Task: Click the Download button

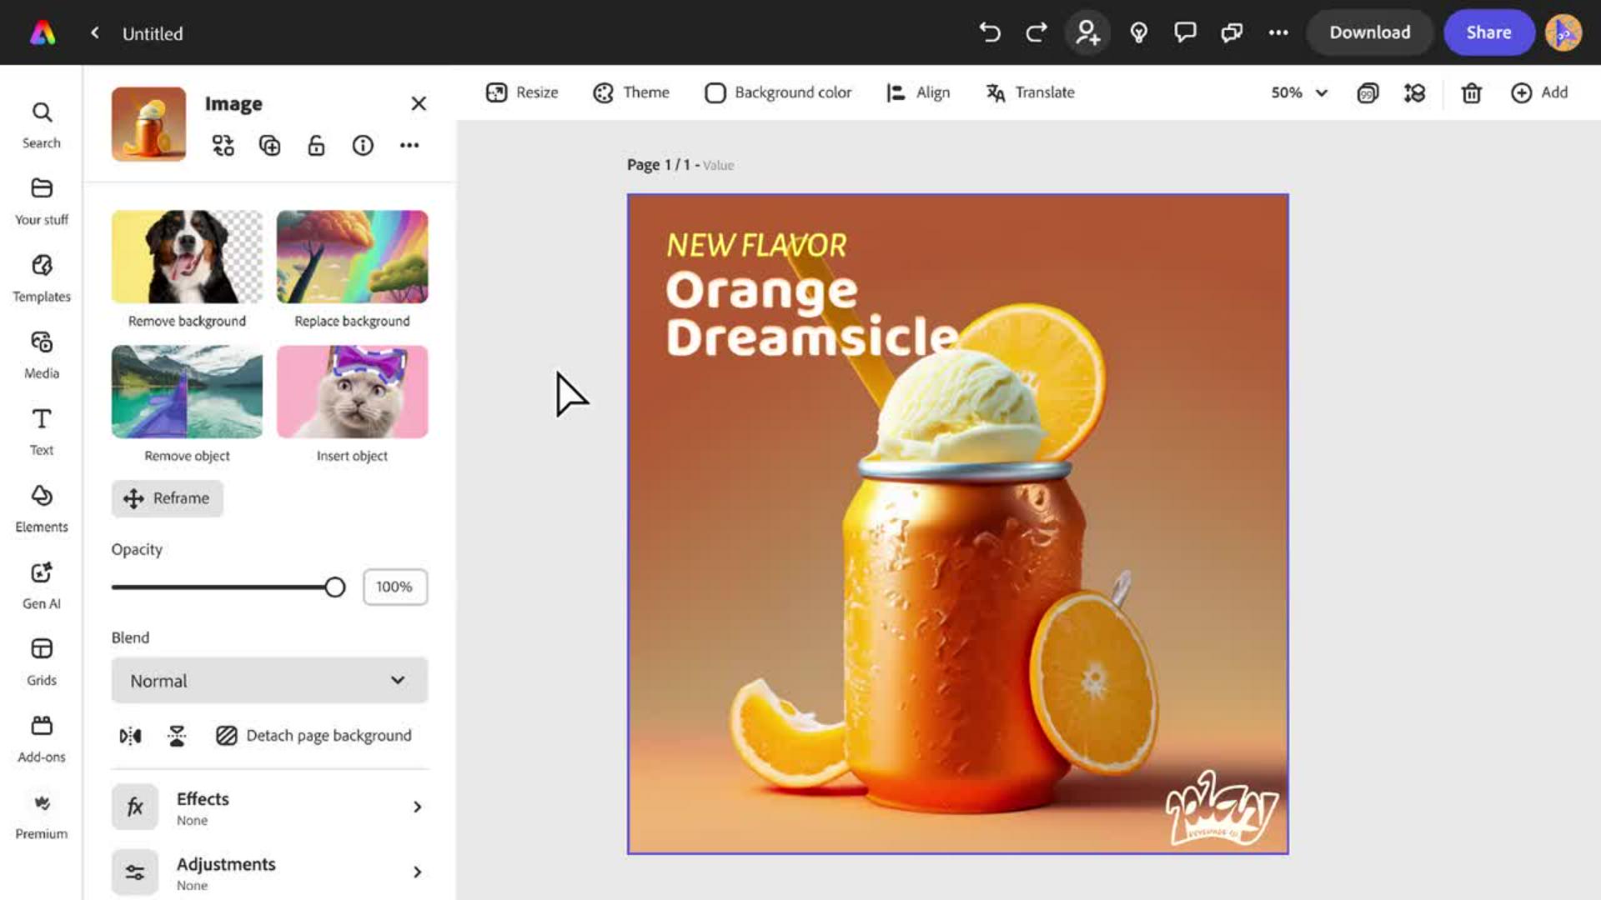Action: coord(1369,32)
